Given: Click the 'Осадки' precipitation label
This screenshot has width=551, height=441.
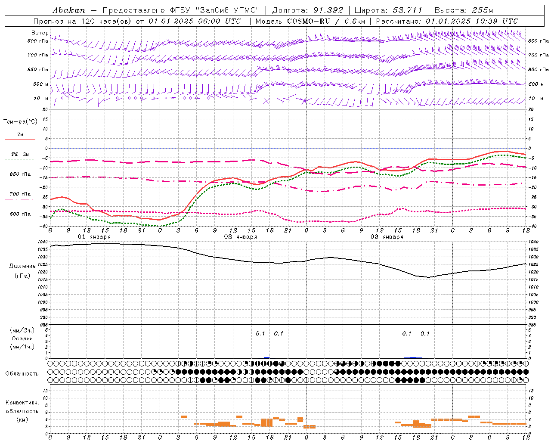Looking at the screenshot, I should click(22, 339).
